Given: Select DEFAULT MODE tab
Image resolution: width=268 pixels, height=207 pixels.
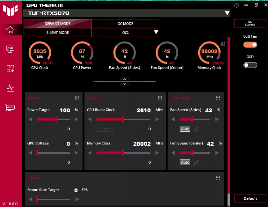Looking at the screenshot, I should point(58,24).
